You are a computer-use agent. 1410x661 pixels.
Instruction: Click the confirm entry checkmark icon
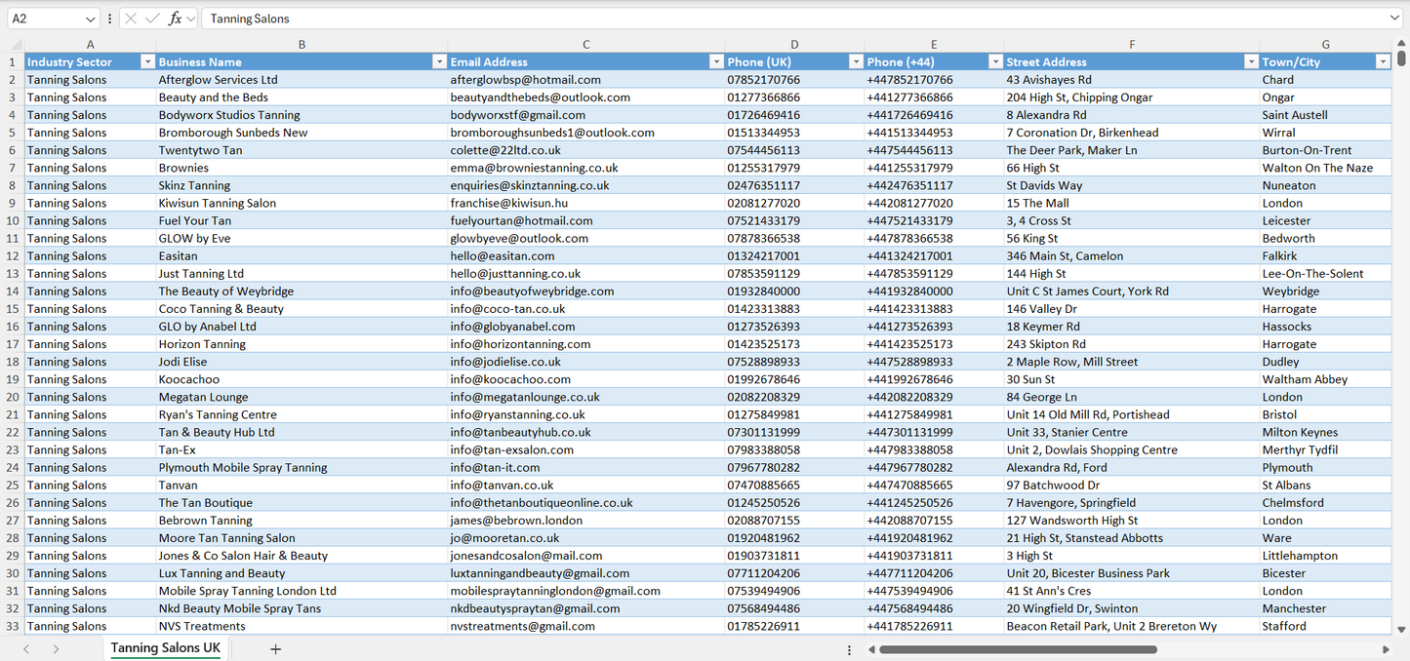[x=152, y=19]
